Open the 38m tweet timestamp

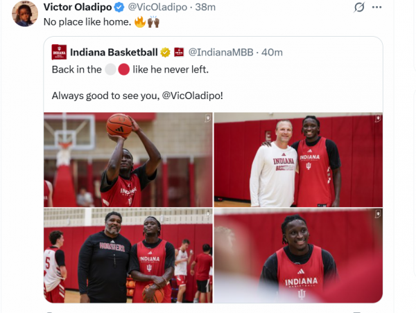(x=205, y=7)
